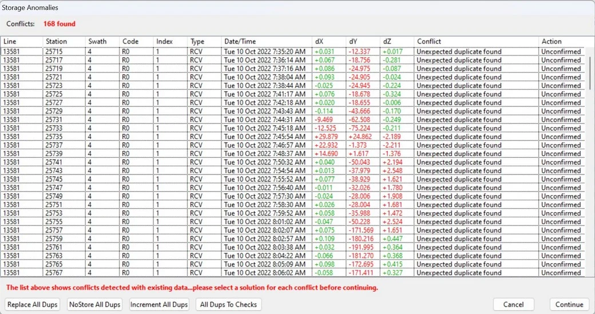Image resolution: width=595 pixels, height=314 pixels.
Task: Select the Swath column header
Action: click(x=97, y=41)
